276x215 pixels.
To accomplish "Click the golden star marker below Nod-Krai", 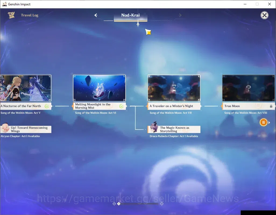I will click(x=148, y=32).
